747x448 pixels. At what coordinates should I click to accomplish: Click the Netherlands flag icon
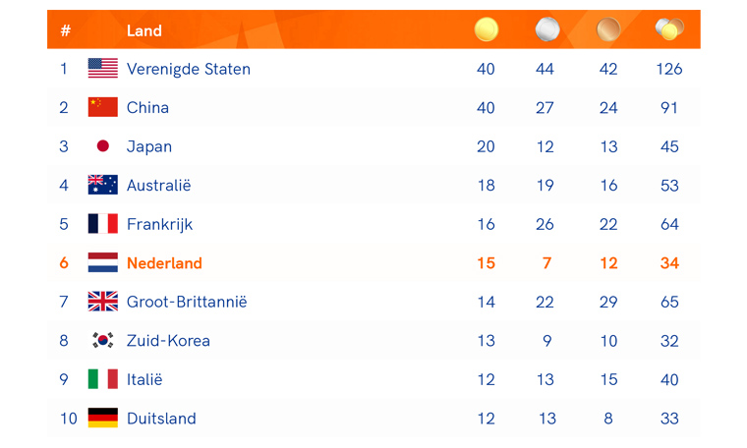pyautogui.click(x=102, y=262)
